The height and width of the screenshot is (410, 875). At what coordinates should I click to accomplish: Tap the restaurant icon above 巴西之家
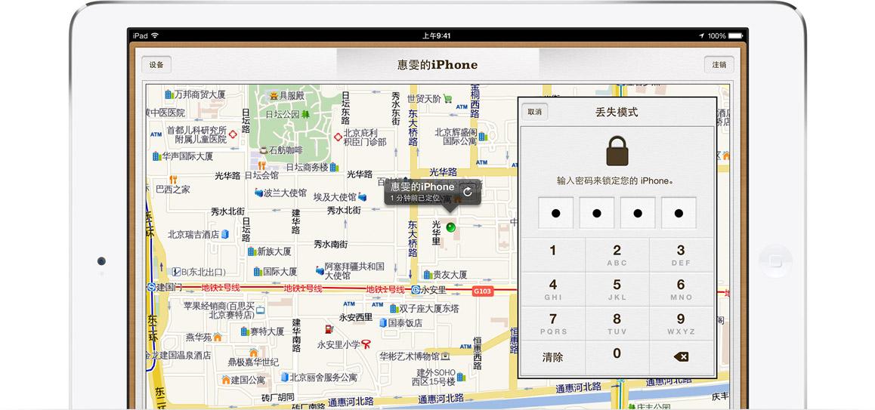[x=173, y=180]
